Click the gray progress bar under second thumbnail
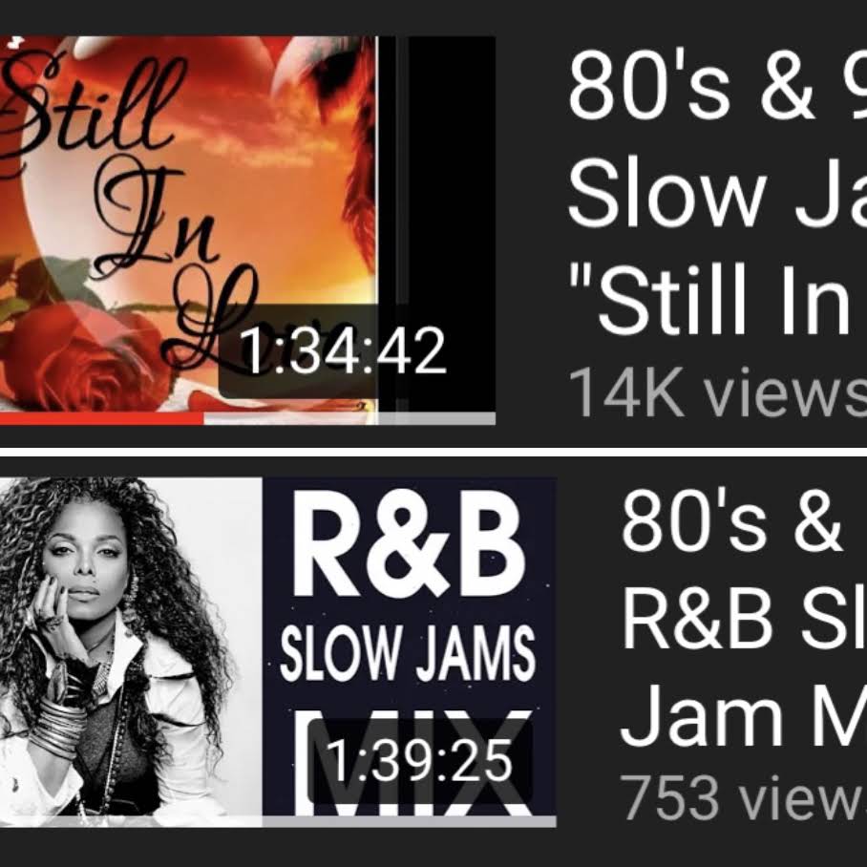 278,822
